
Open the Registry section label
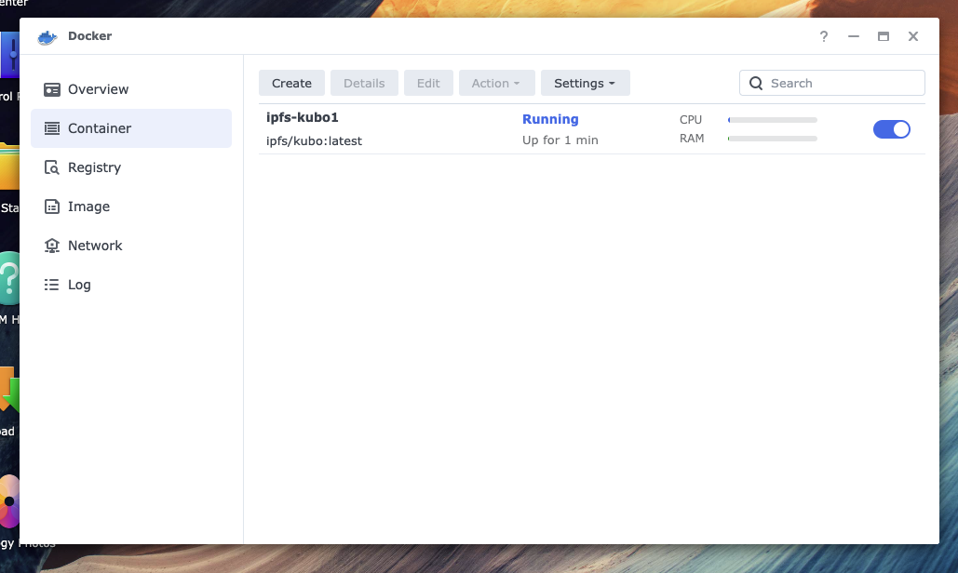click(94, 167)
